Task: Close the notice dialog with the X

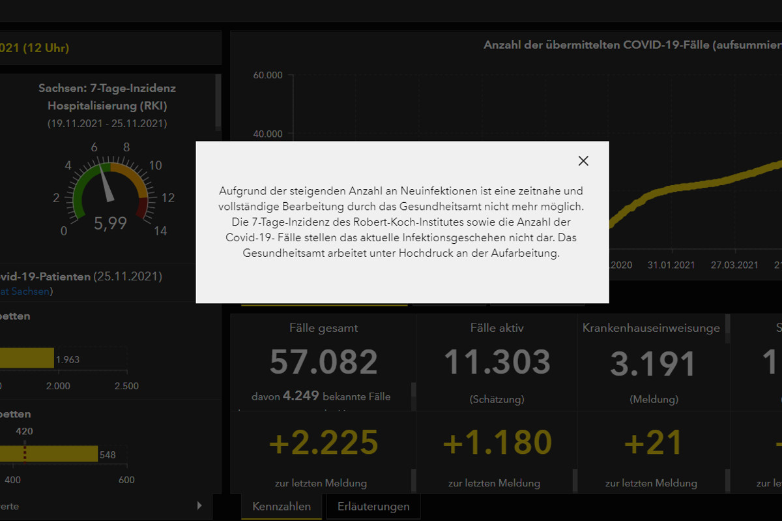Action: tap(583, 161)
